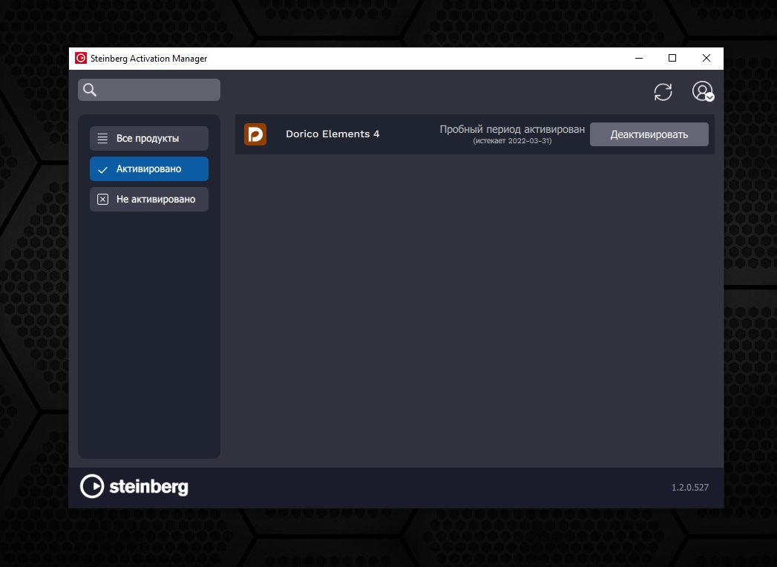Click the Steinberg app icon in title bar
This screenshot has width=777, height=567.
80,59
